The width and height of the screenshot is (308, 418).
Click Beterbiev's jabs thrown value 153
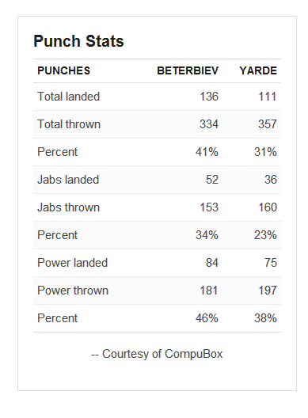[x=209, y=207]
